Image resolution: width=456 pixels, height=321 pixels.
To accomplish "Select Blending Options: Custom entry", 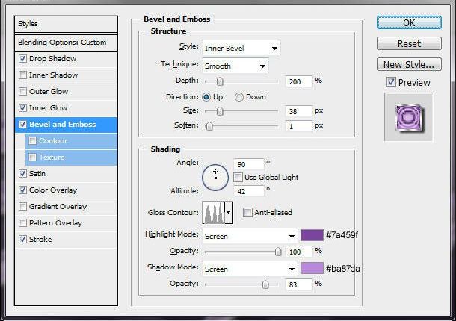I will coord(66,43).
